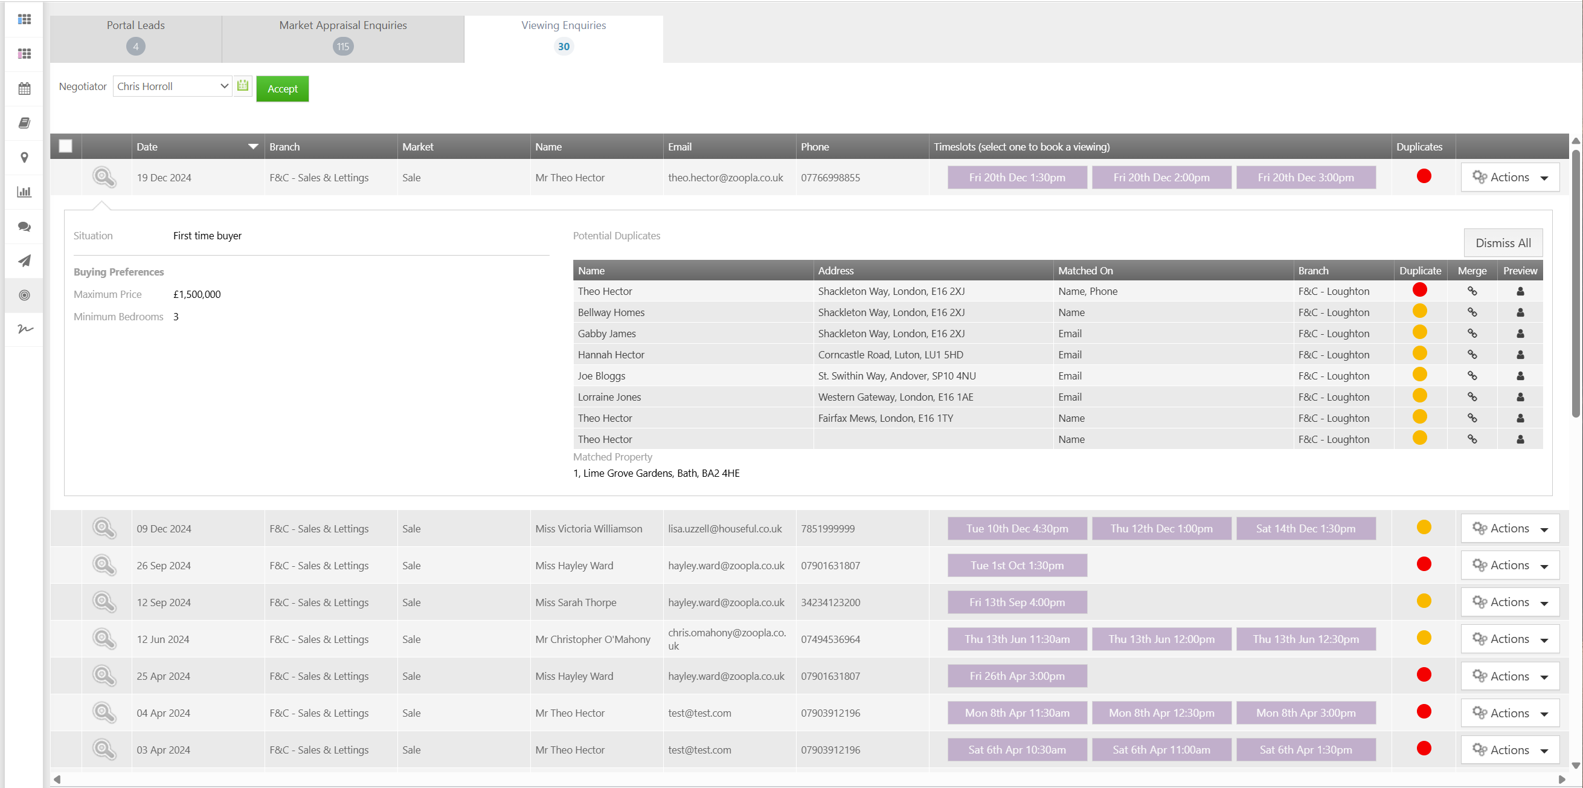Expand details for 03 Apr 2024 enquiry
The width and height of the screenshot is (1583, 788).
point(104,750)
